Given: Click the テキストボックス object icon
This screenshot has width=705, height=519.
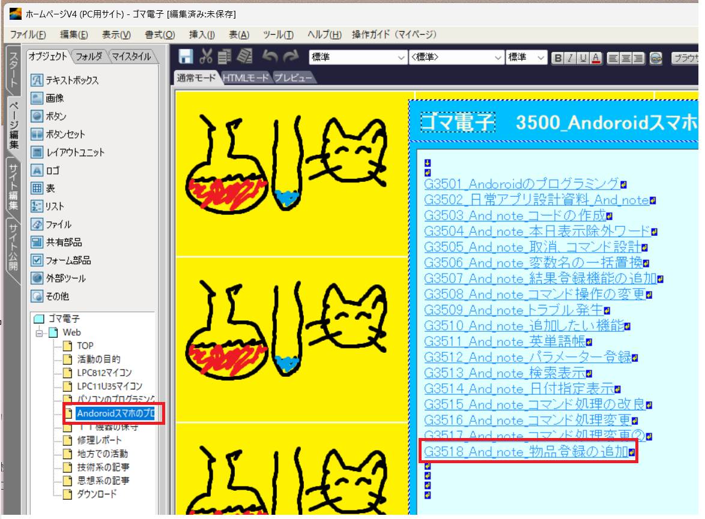Looking at the screenshot, I should (x=37, y=80).
